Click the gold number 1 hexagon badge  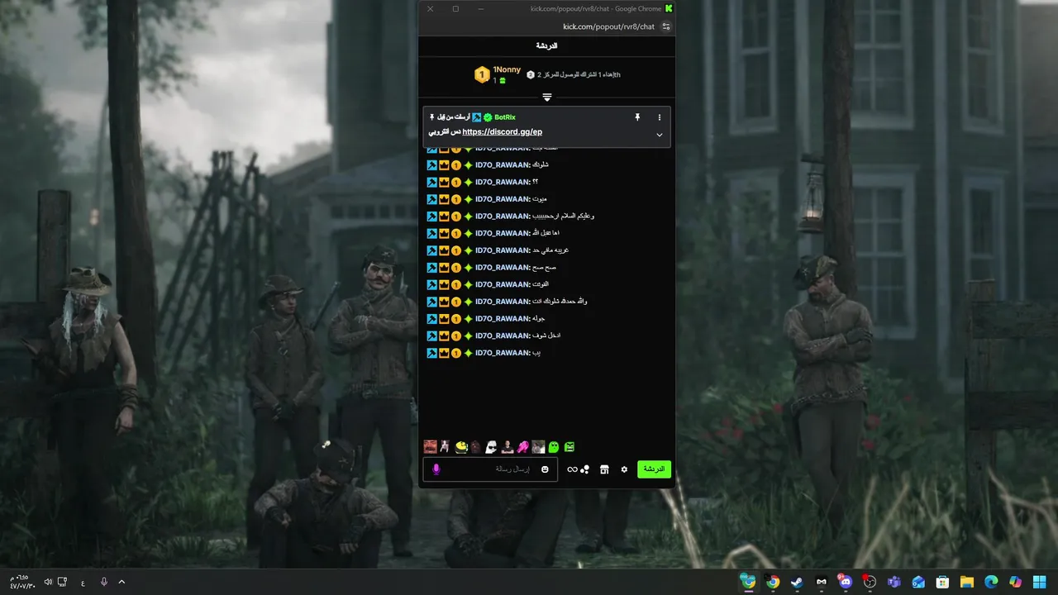tap(482, 75)
